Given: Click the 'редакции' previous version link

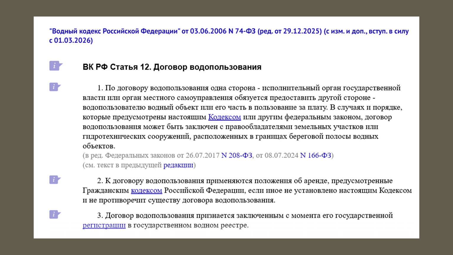Looking at the screenshot, I should coord(178,165).
